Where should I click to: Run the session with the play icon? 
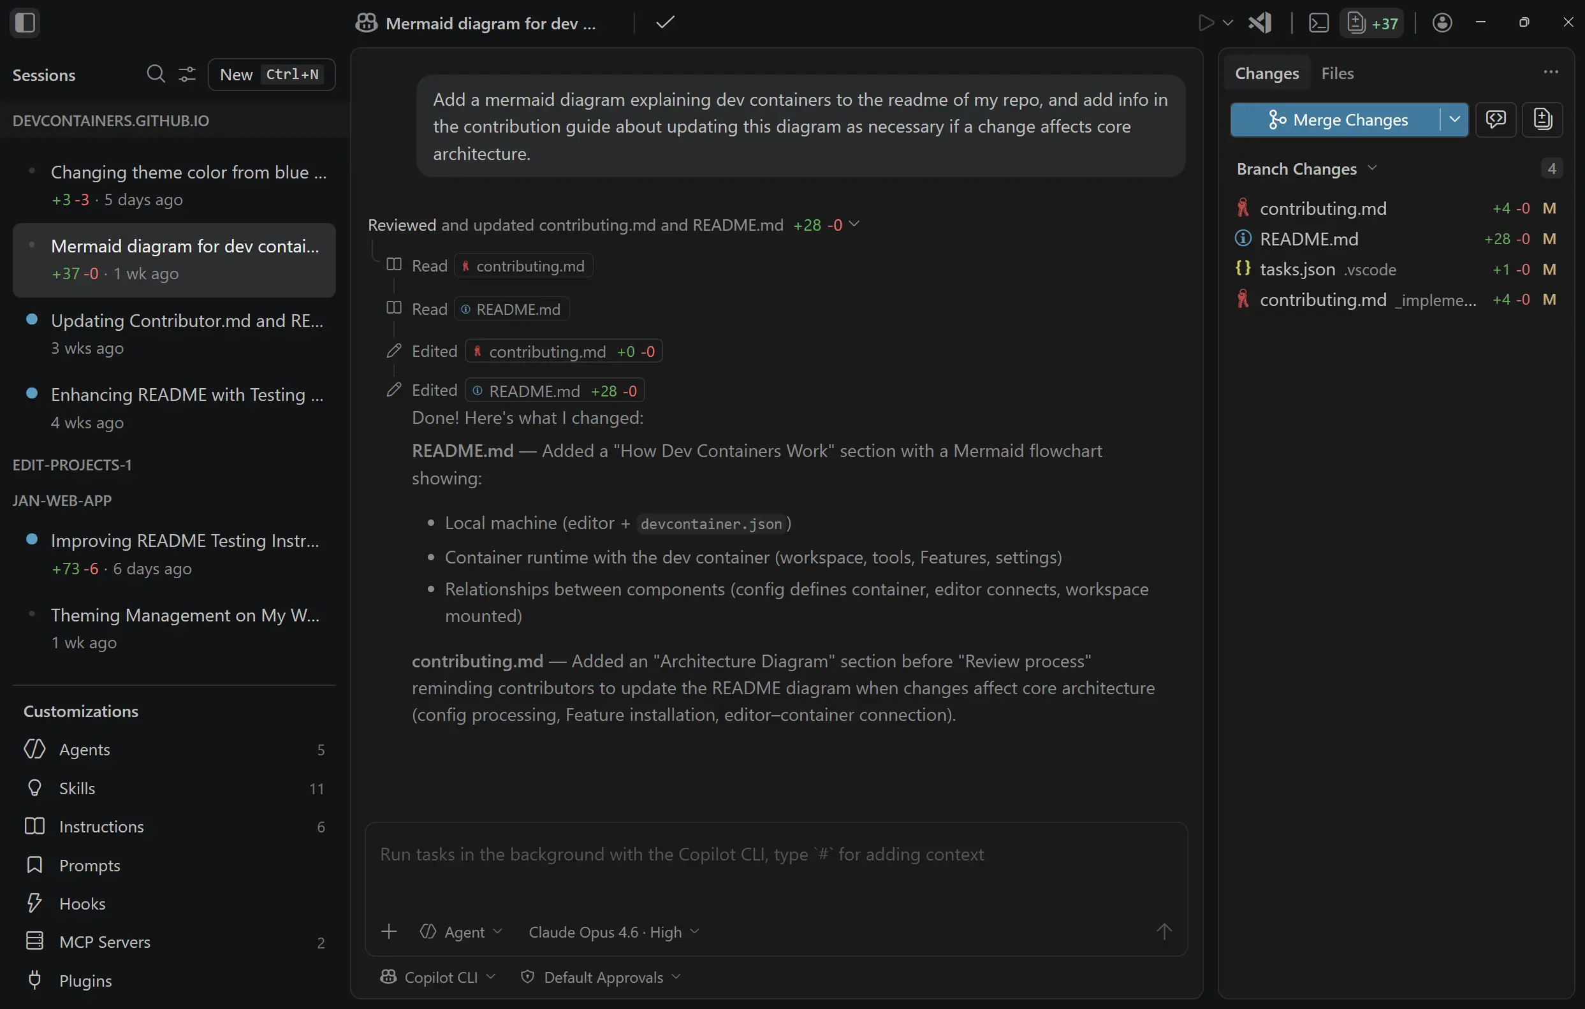[x=1206, y=22]
